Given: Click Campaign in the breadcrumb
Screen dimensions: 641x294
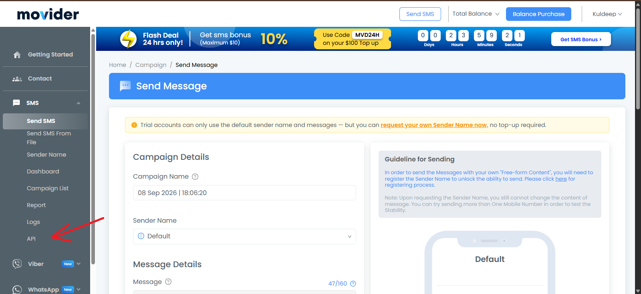Looking at the screenshot, I should click(151, 65).
